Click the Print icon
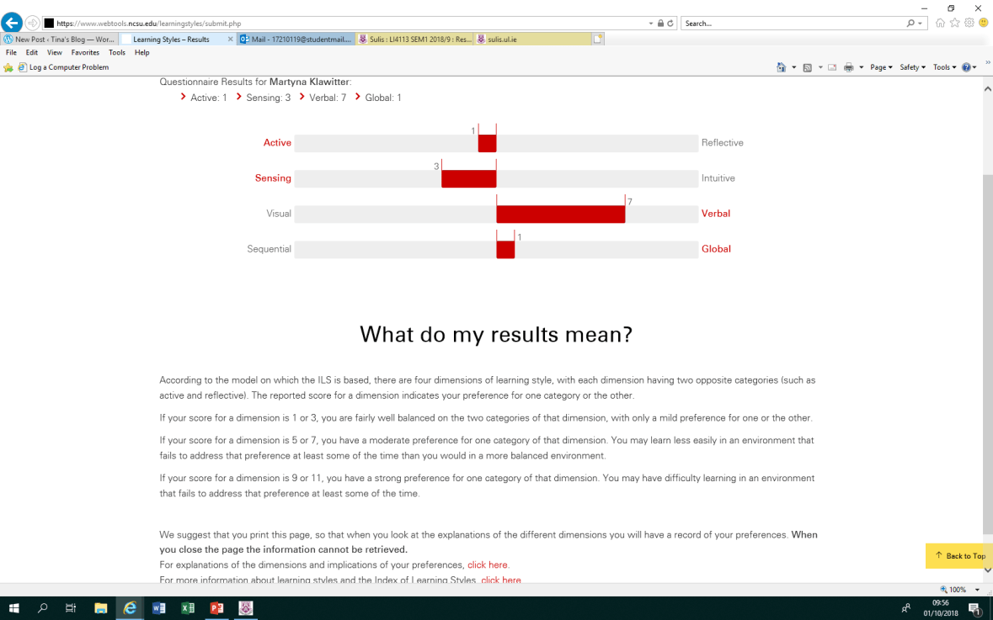The height and width of the screenshot is (620, 993). pos(849,67)
